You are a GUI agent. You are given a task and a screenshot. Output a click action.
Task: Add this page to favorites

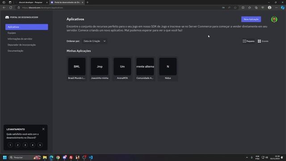click(236, 8)
